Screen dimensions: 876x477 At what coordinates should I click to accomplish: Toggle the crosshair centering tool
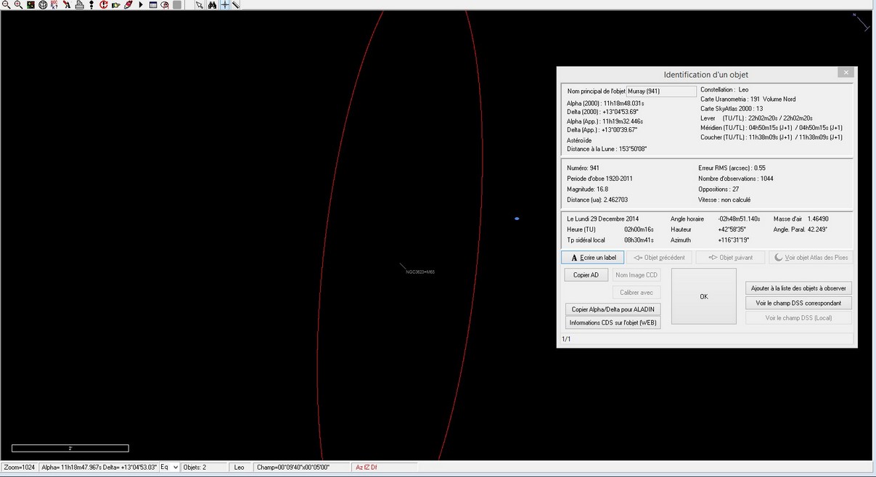coord(224,4)
